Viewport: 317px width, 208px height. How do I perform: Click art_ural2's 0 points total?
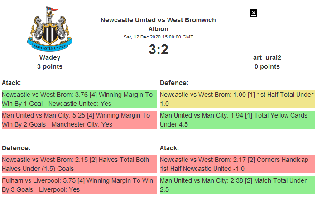point(267,66)
